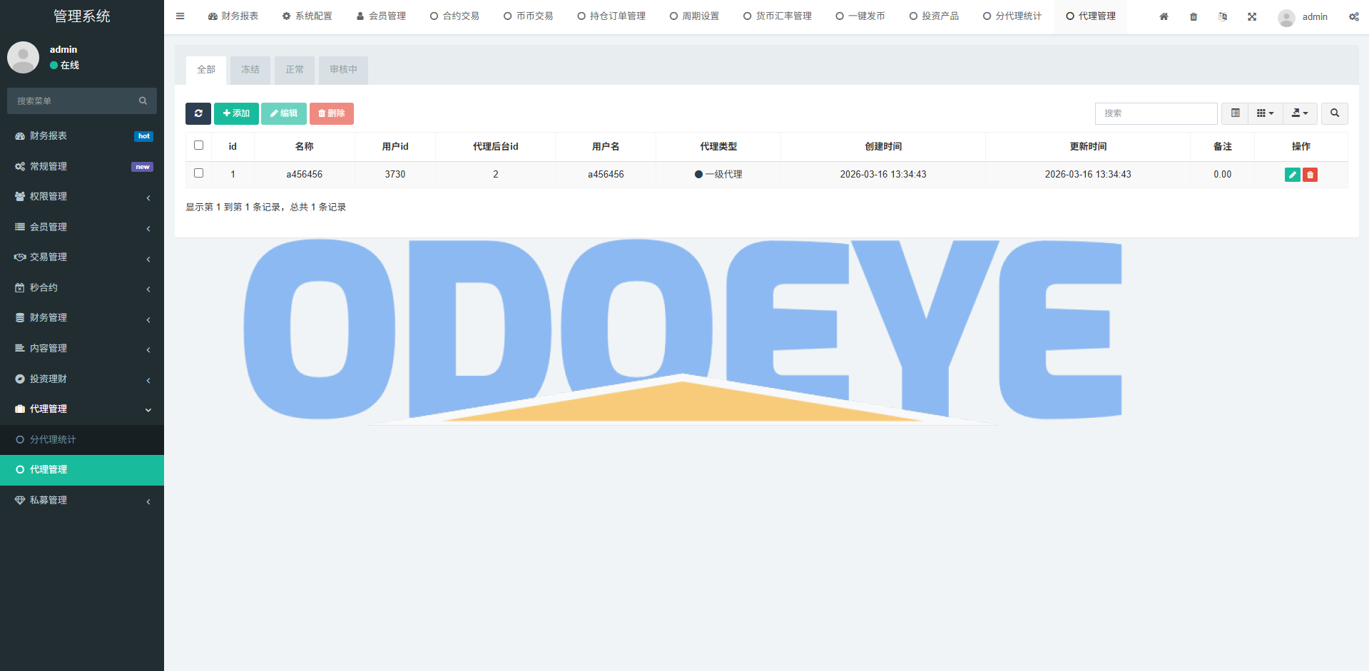
Task: Click the 审核中 filter tab
Action: [x=343, y=70]
